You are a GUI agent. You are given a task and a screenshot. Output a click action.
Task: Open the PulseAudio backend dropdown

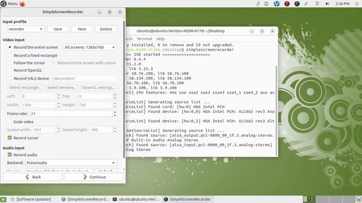(71, 163)
